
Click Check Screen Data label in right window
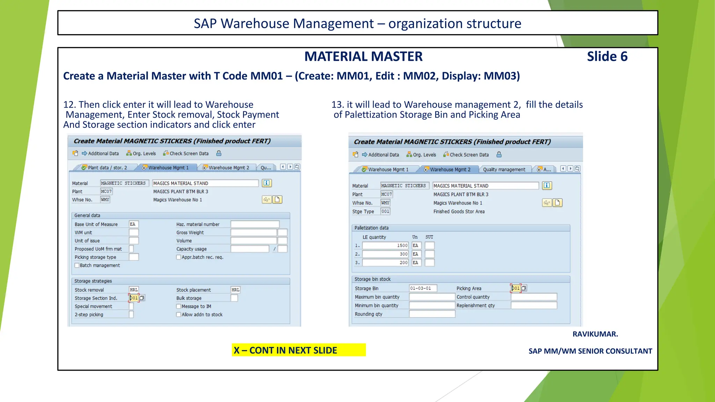click(x=469, y=155)
